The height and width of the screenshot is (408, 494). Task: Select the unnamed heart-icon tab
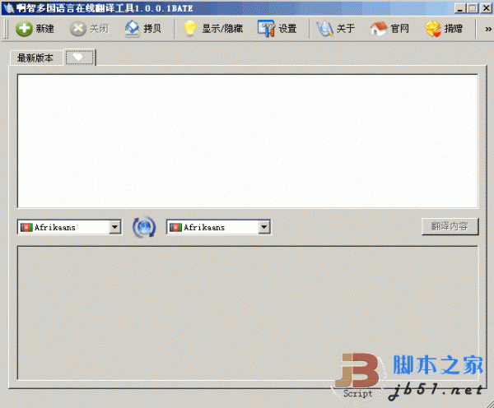click(79, 58)
